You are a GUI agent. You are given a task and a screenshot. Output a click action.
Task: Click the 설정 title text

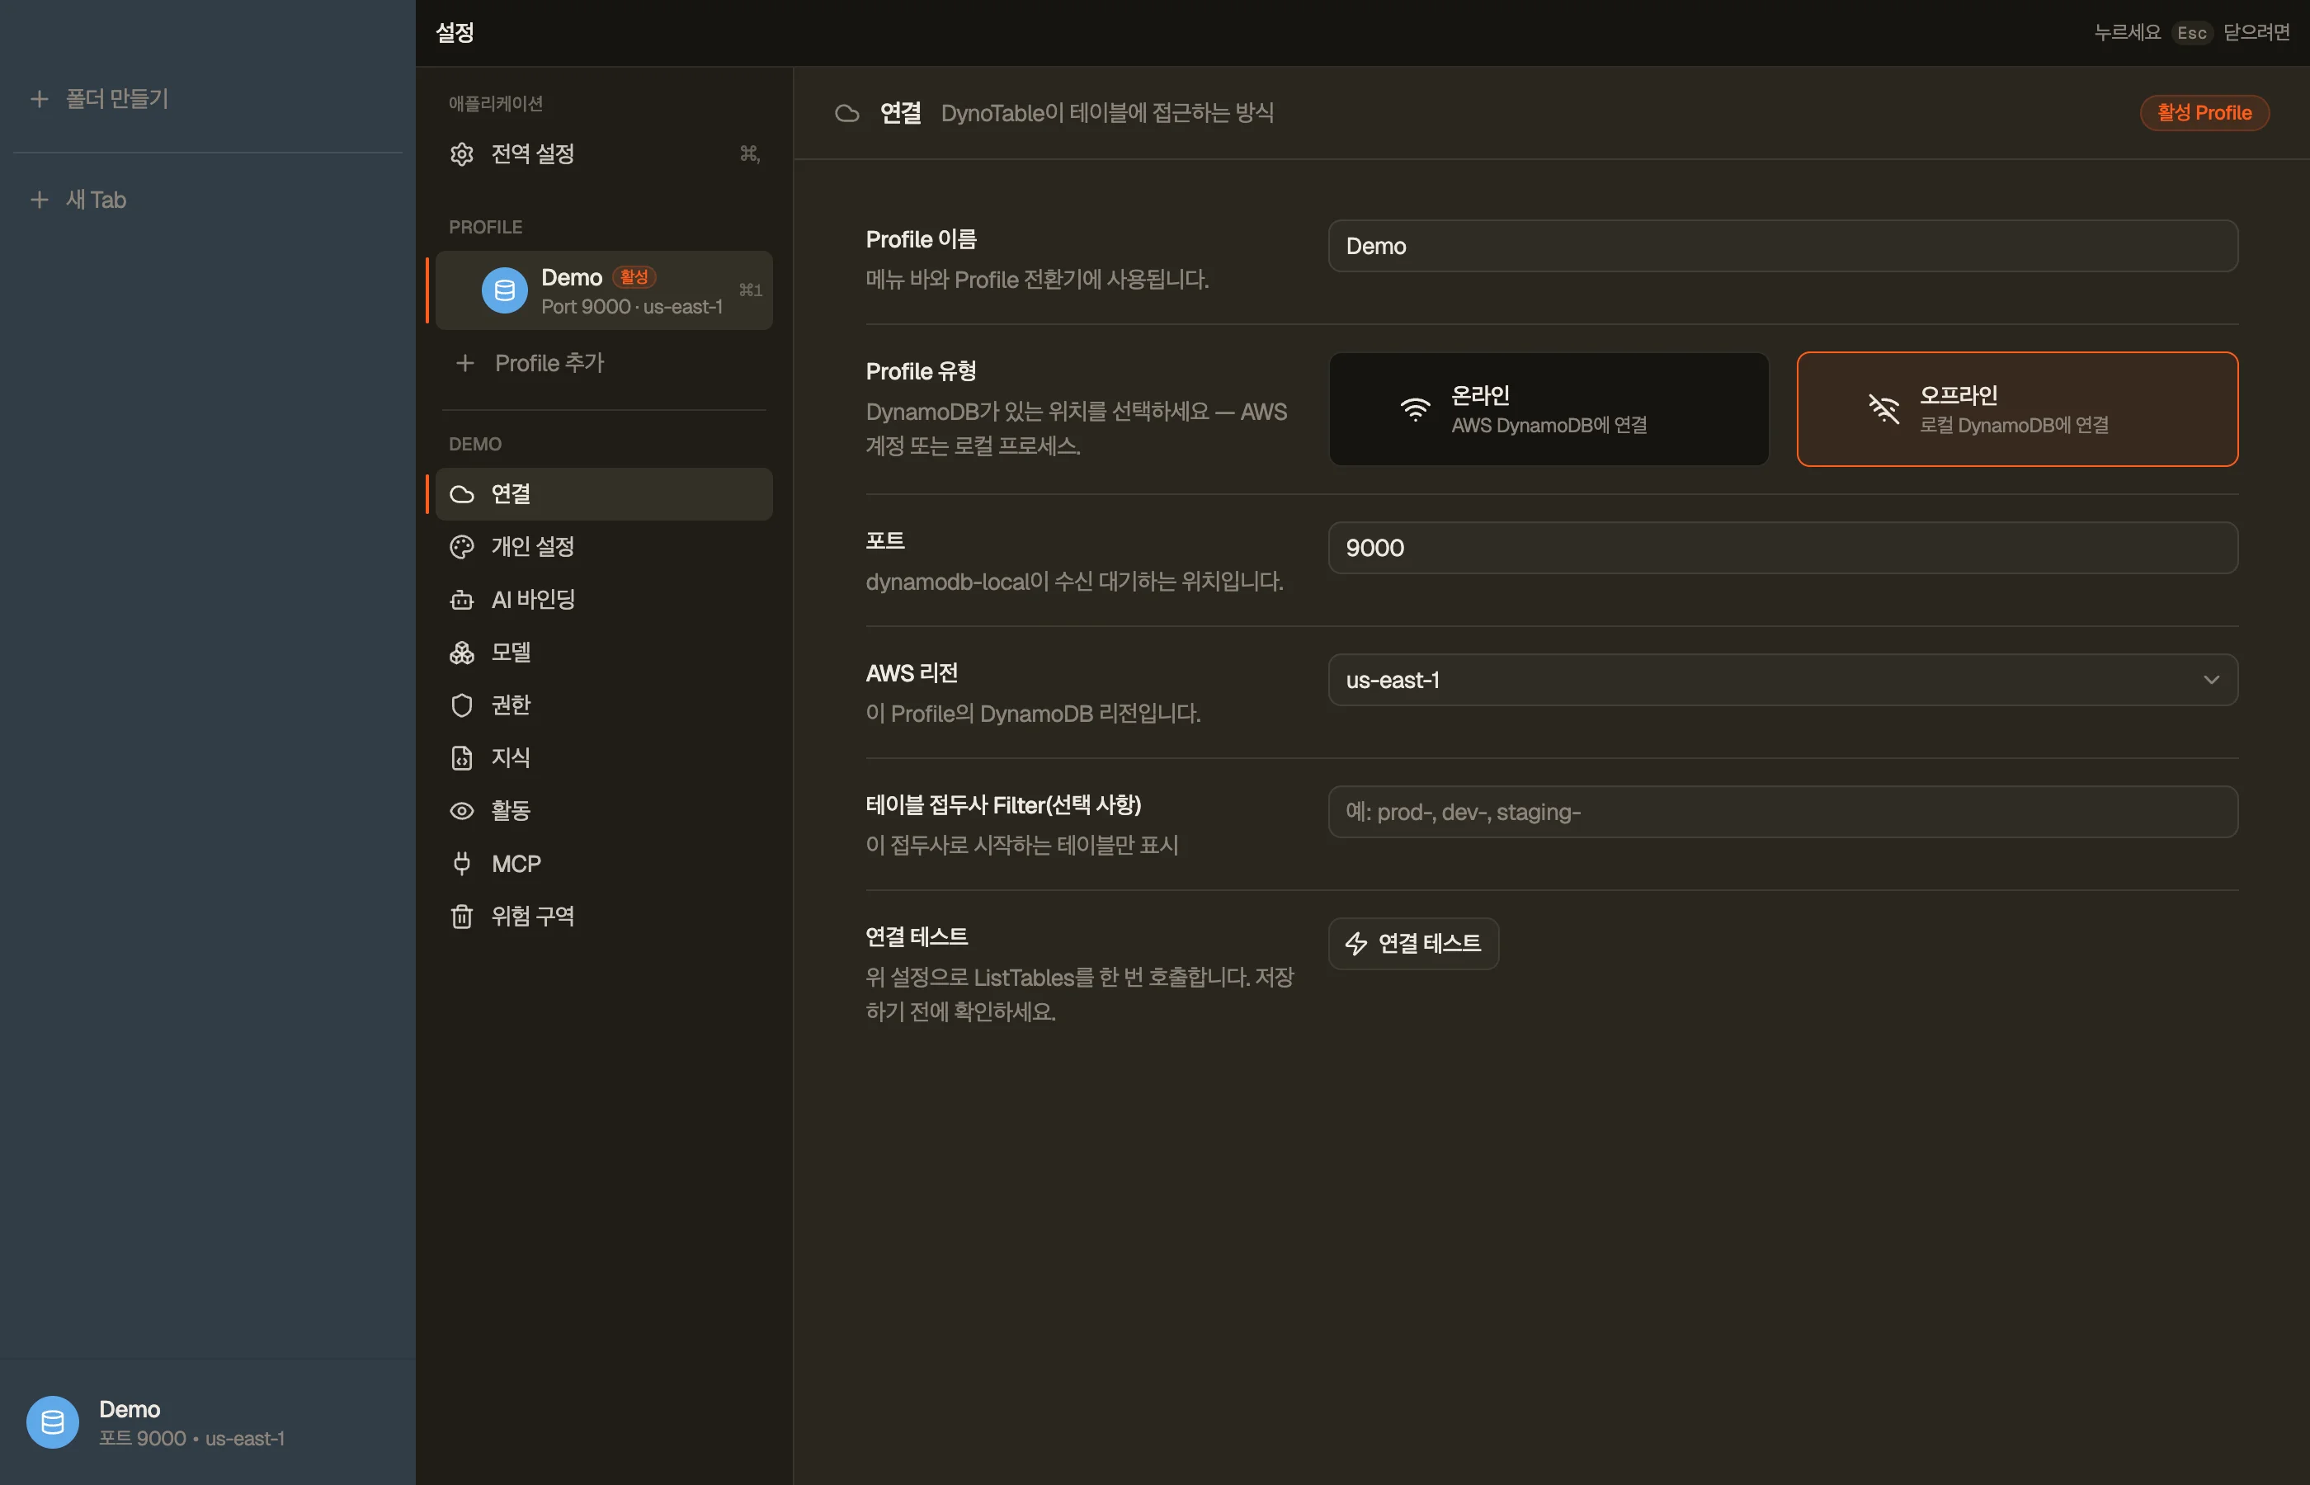pyautogui.click(x=455, y=33)
